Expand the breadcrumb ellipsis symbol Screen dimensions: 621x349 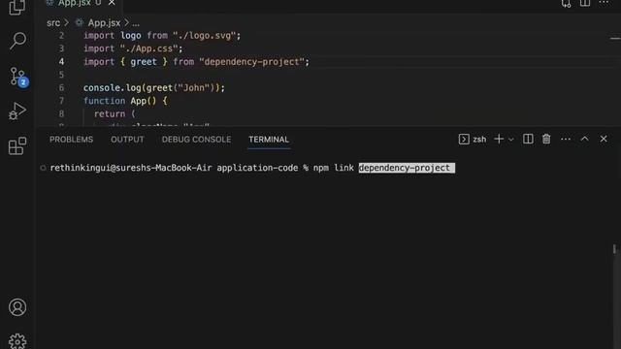coord(136,23)
